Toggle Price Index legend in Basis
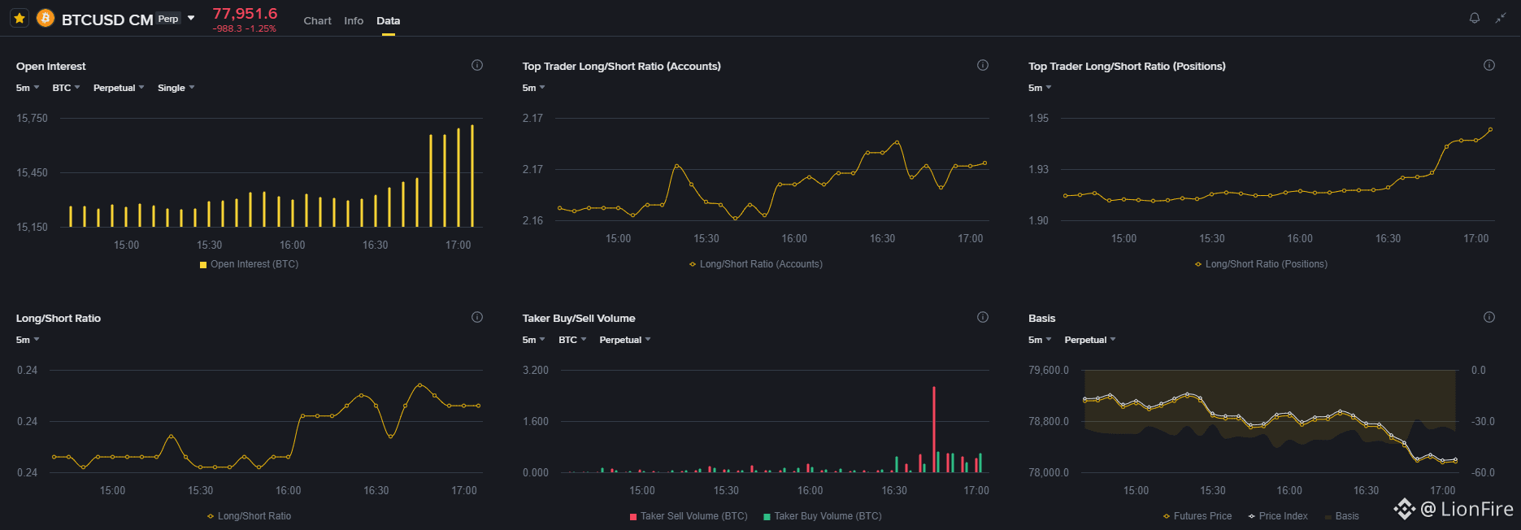The height and width of the screenshot is (530, 1521). [x=1278, y=516]
